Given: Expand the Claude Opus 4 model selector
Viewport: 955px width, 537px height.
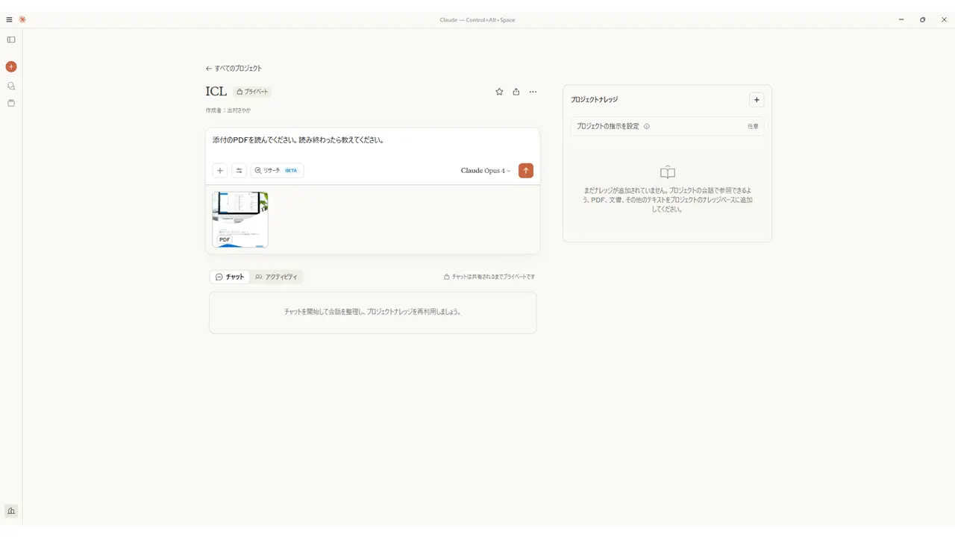Looking at the screenshot, I should (x=486, y=171).
